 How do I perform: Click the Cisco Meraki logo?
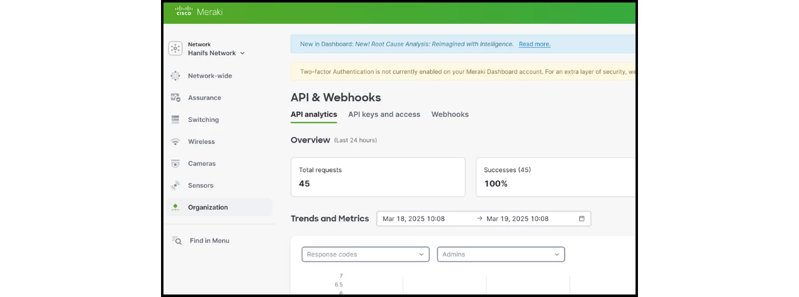tap(198, 11)
